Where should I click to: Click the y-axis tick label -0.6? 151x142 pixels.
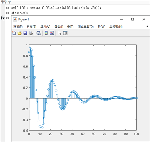(x=25, y=131)
